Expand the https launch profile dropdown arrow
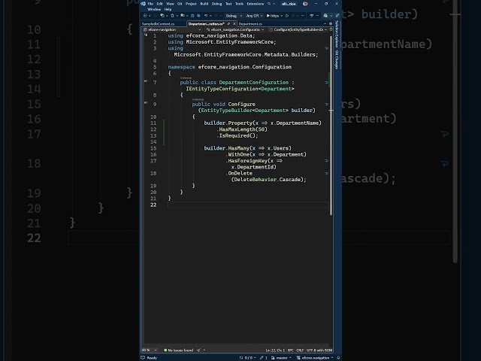Screen dimensions: 481x361 pyautogui.click(x=281, y=16)
